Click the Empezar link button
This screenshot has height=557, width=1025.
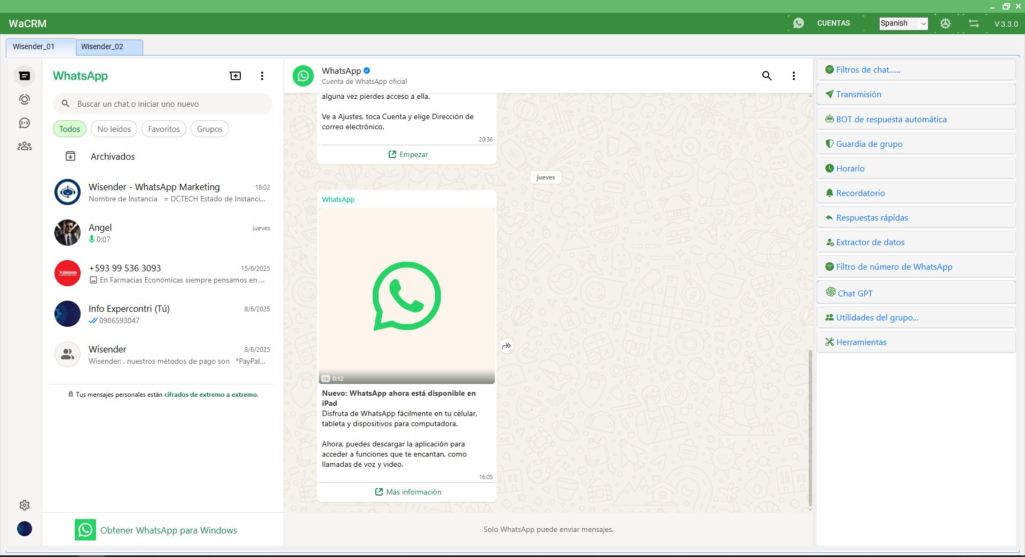408,154
